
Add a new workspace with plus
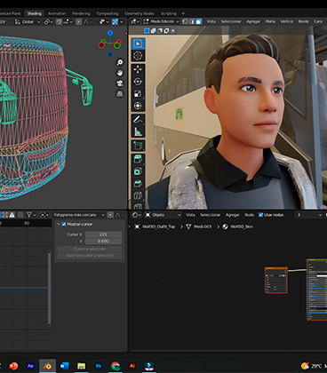pos(183,13)
